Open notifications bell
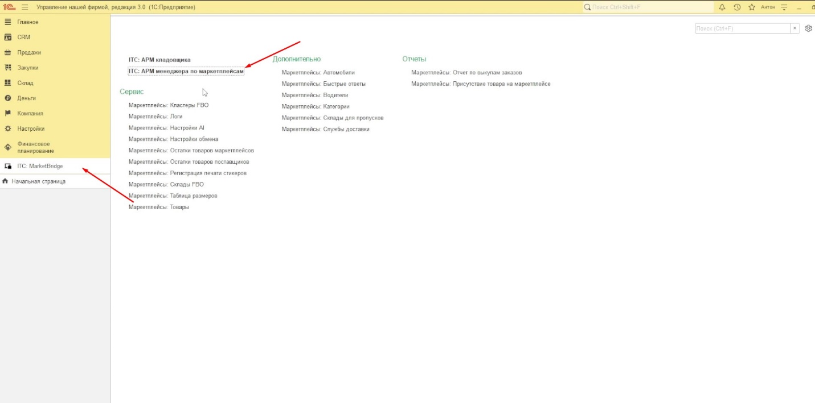The height and width of the screenshot is (403, 815). [x=722, y=7]
